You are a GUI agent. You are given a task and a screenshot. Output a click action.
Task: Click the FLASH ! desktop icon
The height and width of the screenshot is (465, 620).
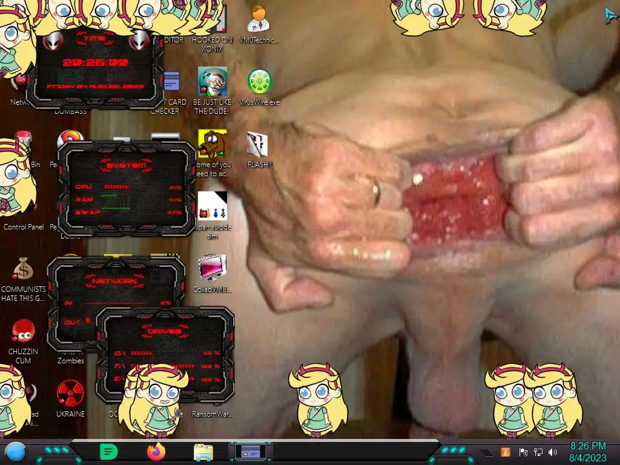tap(259, 150)
